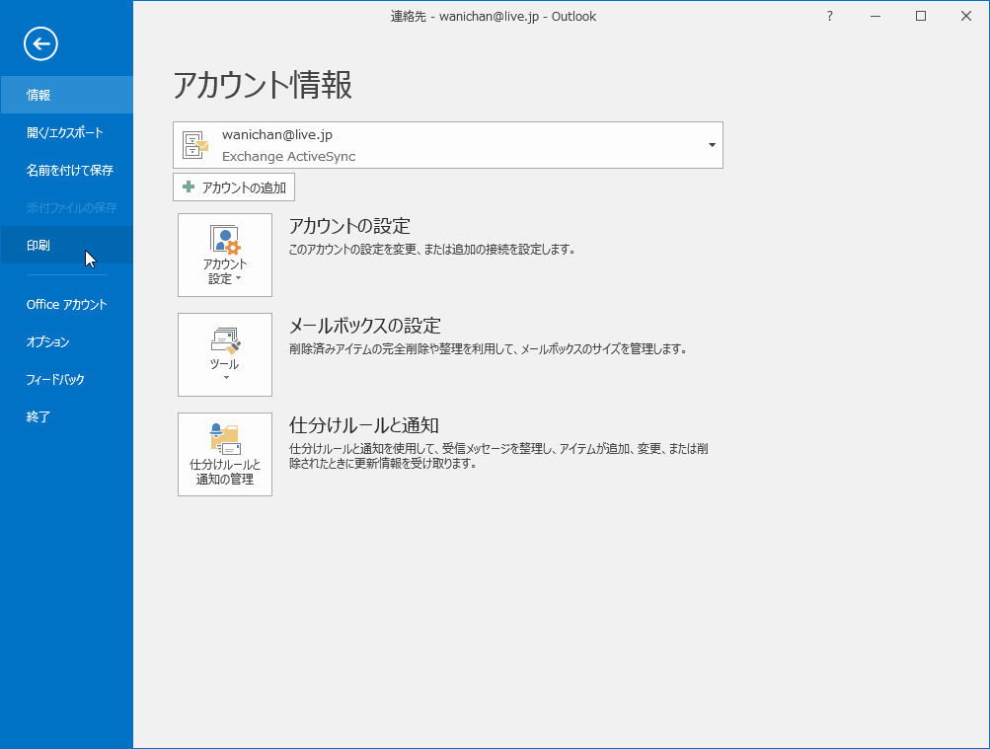The image size is (990, 749).
Task: Open the 開く/エクスポート menu item
Action: (66, 132)
